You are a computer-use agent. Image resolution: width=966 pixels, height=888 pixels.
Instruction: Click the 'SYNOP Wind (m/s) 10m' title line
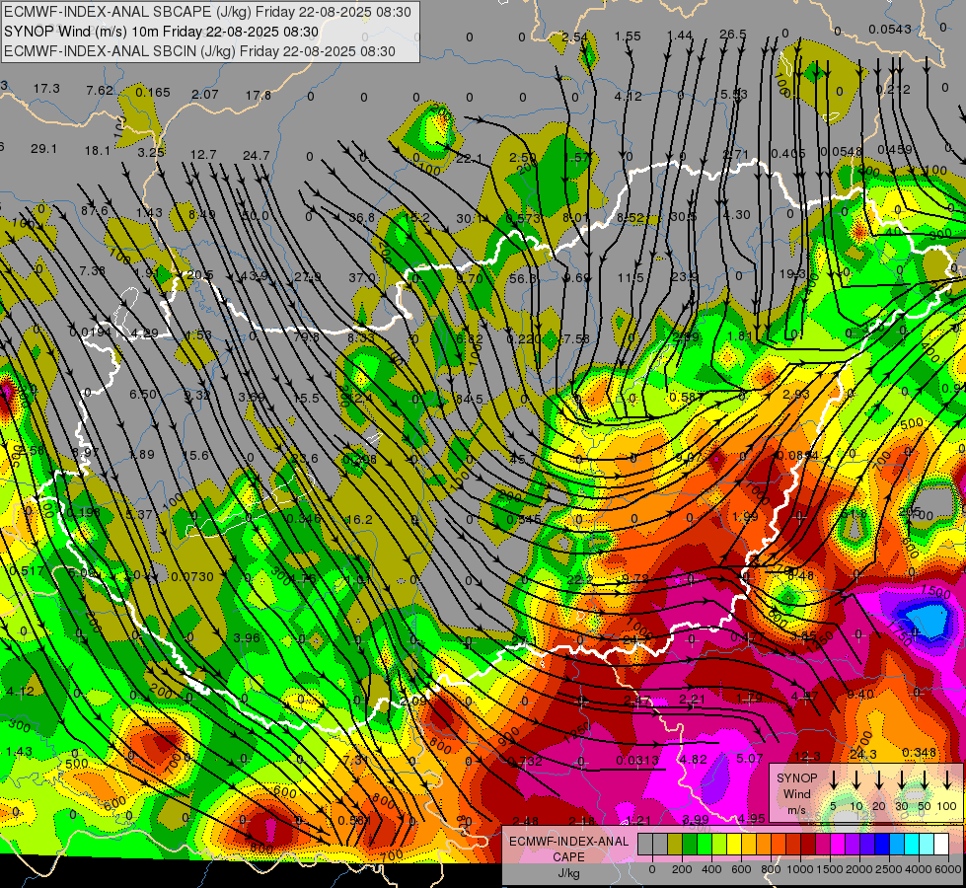pos(162,32)
